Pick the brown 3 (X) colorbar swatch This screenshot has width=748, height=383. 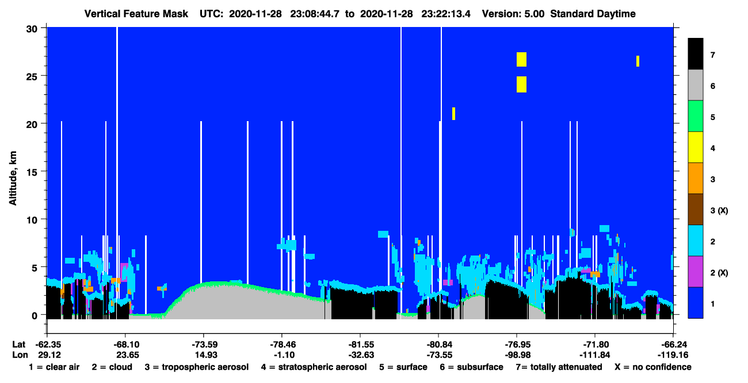pyautogui.click(x=696, y=209)
